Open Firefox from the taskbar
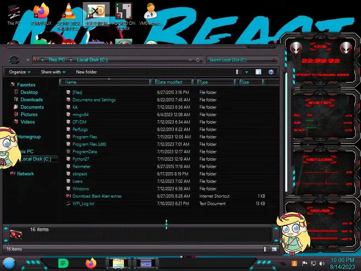This screenshot has width=361, height=271. coord(91,263)
